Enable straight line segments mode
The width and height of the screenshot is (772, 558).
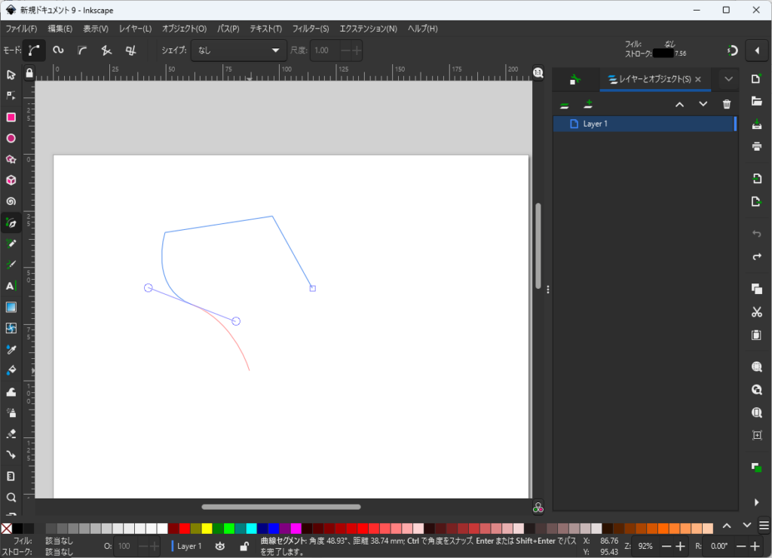[x=106, y=51]
